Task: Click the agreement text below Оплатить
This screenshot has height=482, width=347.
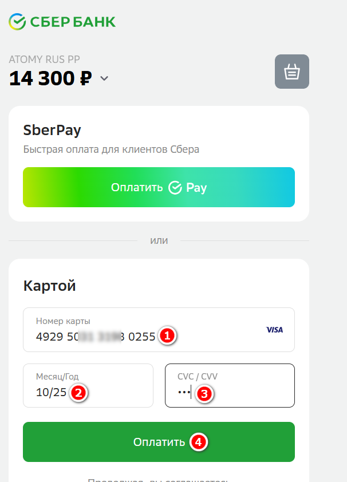Action: [159, 480]
